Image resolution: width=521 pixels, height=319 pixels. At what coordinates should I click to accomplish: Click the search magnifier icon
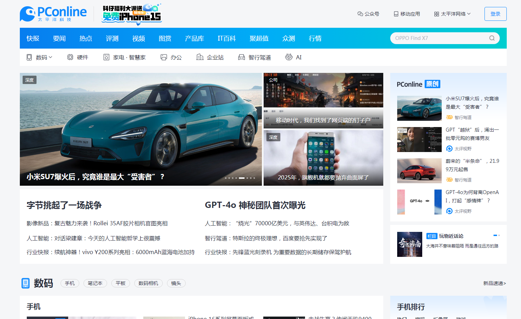click(x=492, y=38)
